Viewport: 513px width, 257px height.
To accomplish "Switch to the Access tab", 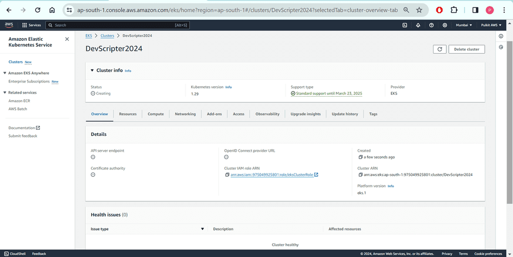I will click(x=238, y=114).
